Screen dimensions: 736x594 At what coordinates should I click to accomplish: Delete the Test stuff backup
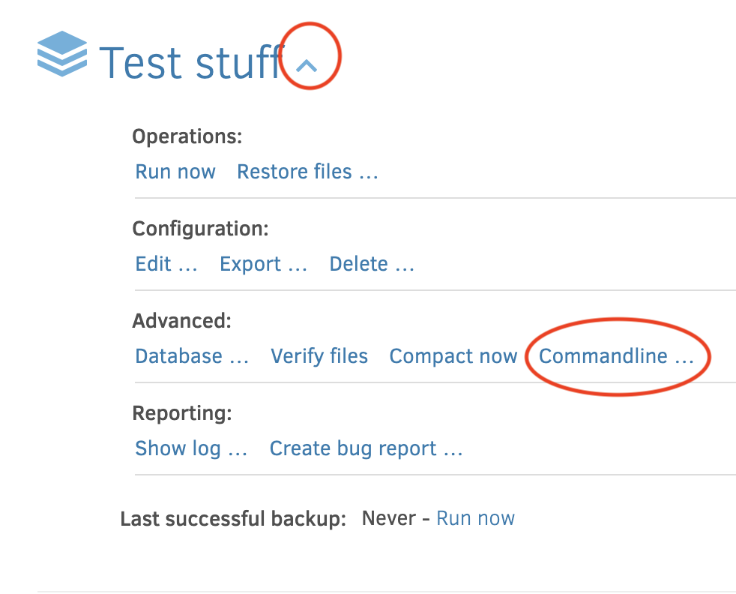pyautogui.click(x=371, y=263)
